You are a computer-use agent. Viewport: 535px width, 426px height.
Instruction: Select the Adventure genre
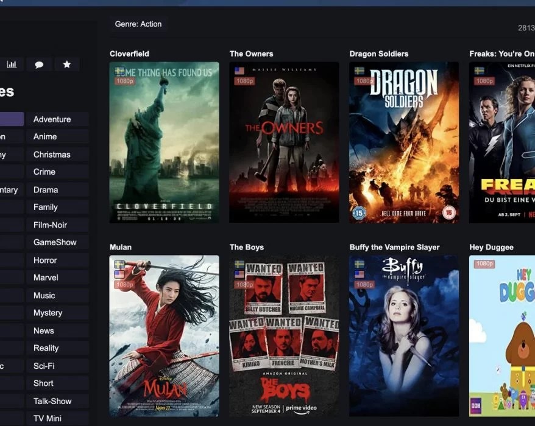[57, 119]
